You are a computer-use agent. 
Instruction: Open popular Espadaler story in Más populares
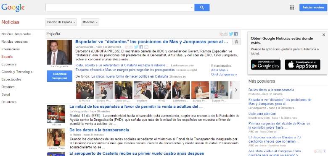280,102
